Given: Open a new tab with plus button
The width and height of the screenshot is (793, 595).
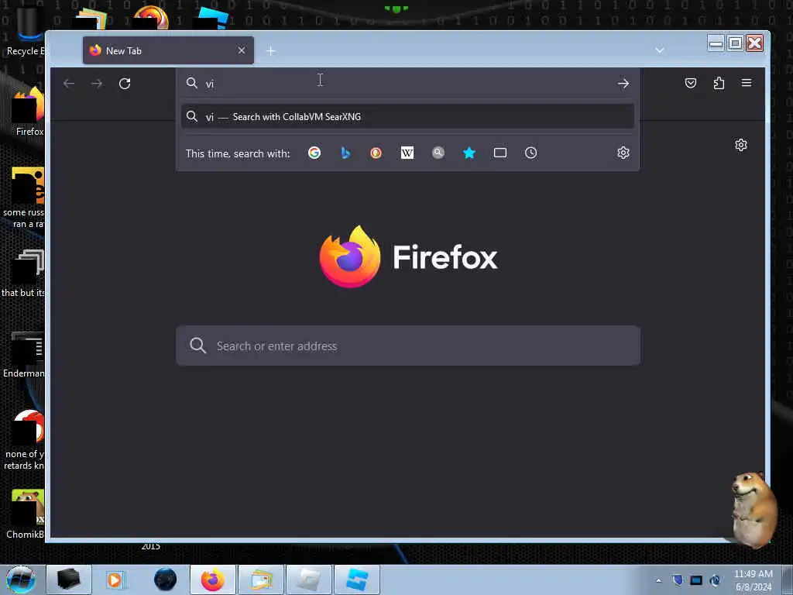Looking at the screenshot, I should (271, 51).
